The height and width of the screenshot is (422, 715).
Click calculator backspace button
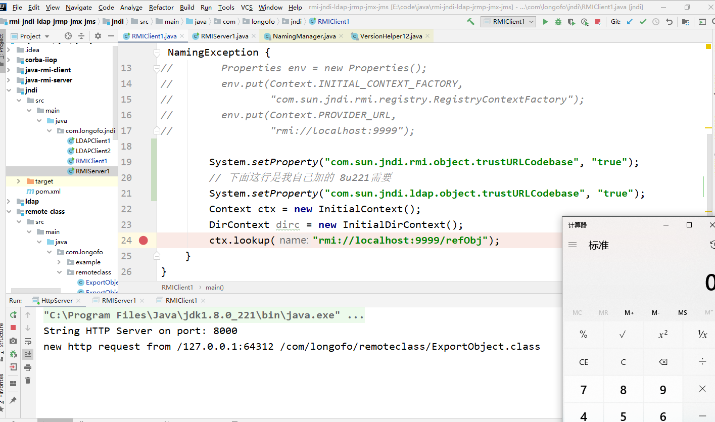click(663, 362)
